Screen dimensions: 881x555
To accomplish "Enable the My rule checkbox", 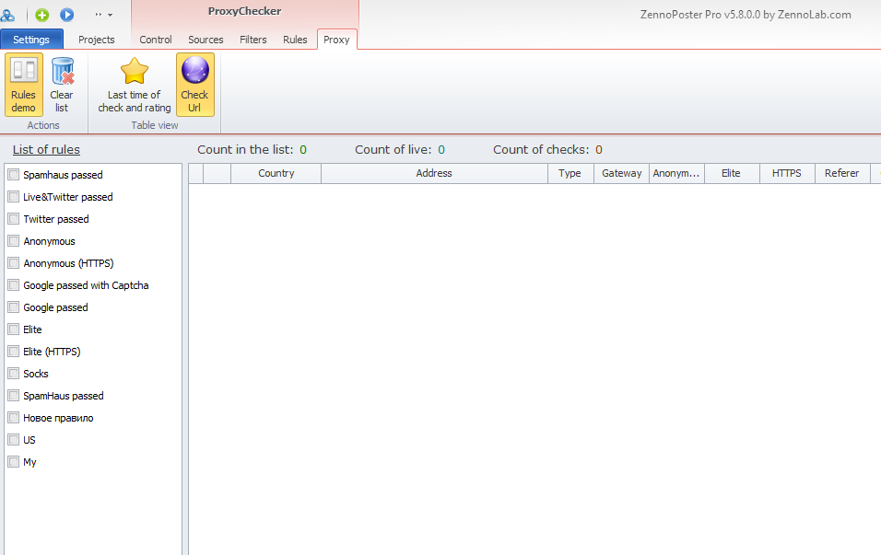I will pyautogui.click(x=14, y=462).
